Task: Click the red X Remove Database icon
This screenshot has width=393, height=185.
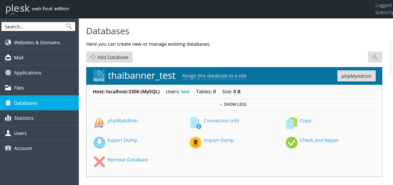Action: tap(99, 162)
